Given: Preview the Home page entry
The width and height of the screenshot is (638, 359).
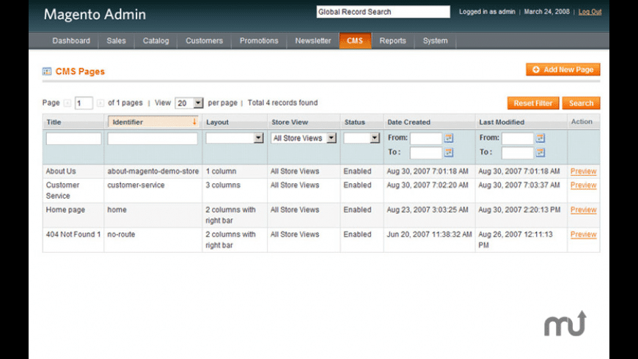Looking at the screenshot, I should click(x=583, y=210).
